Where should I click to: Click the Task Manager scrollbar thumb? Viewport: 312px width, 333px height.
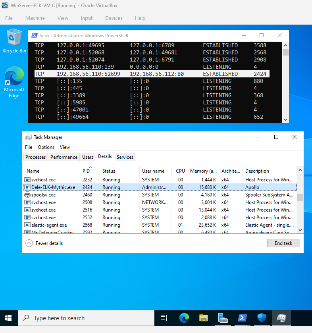click(x=300, y=197)
